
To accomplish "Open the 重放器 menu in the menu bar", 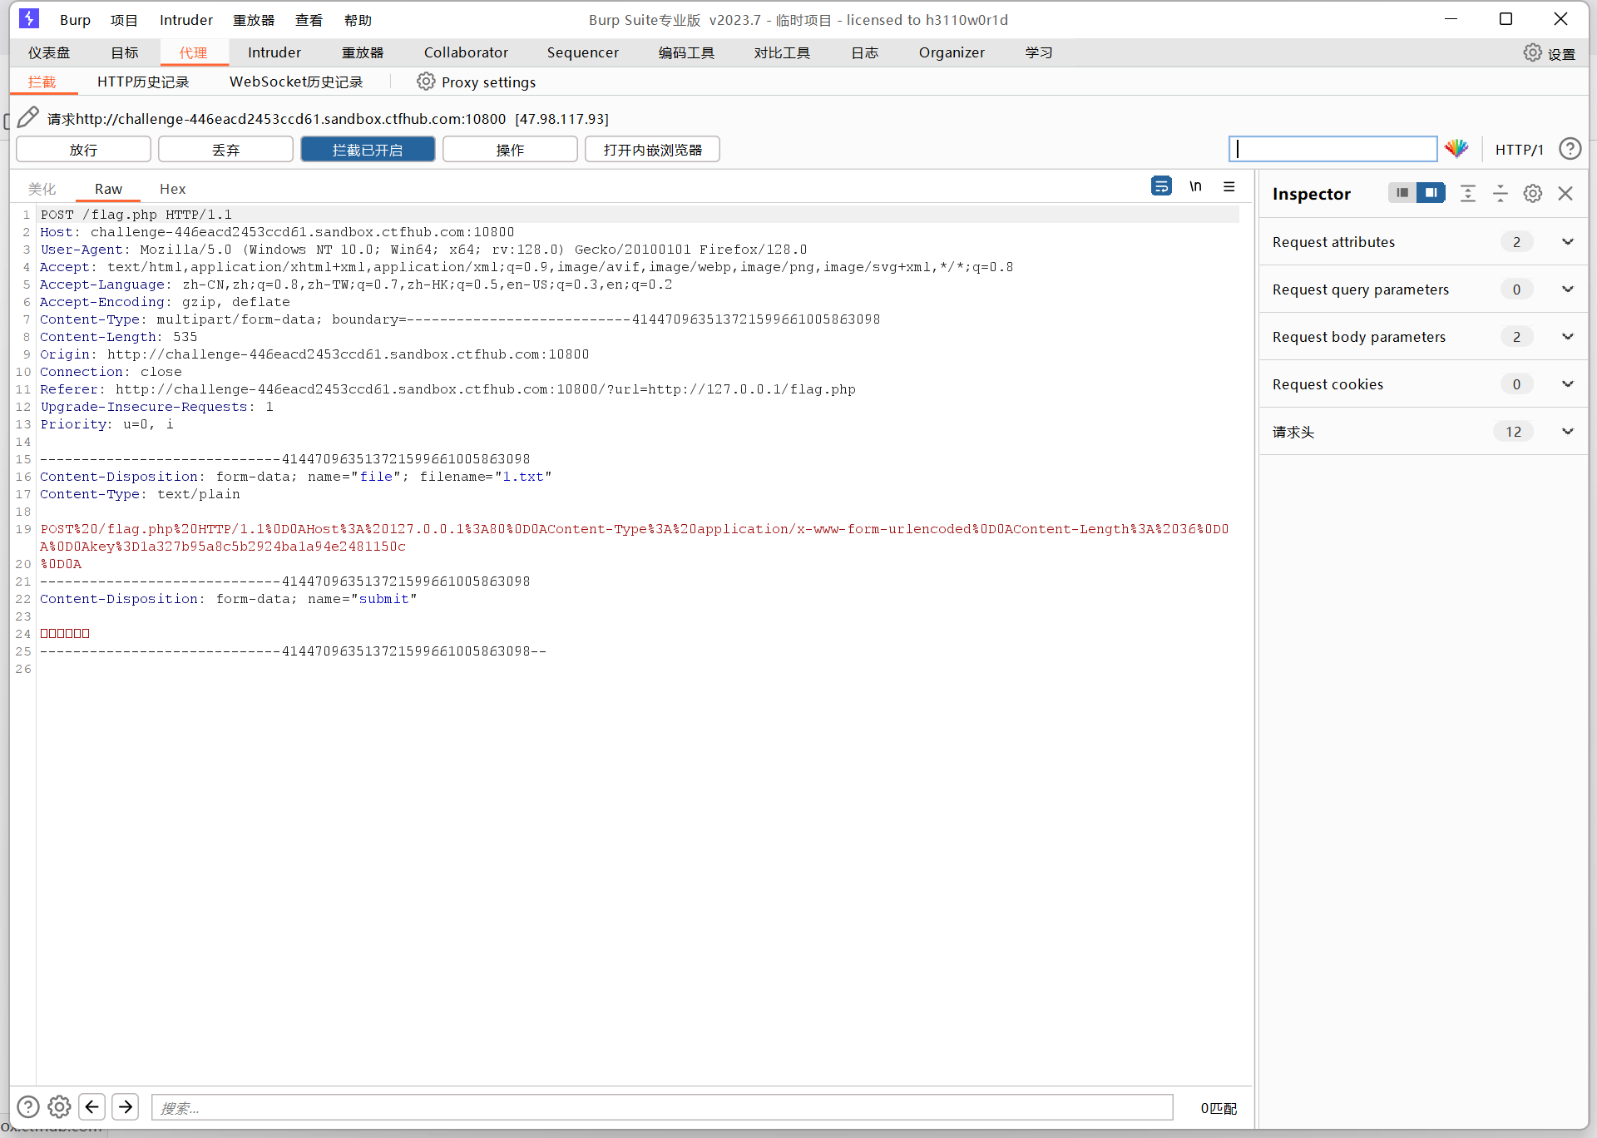I will pos(253,20).
